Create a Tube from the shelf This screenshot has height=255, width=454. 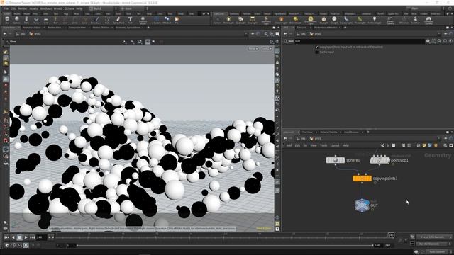[27, 20]
